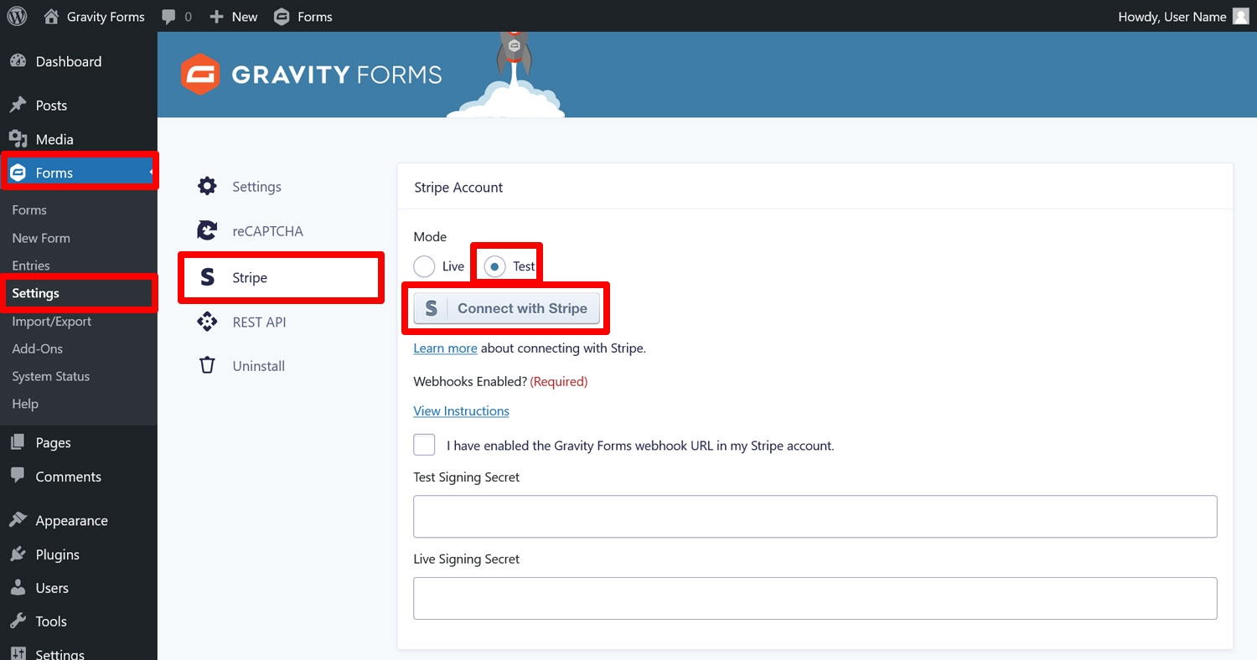Click the Appearance brush icon

pos(18,520)
